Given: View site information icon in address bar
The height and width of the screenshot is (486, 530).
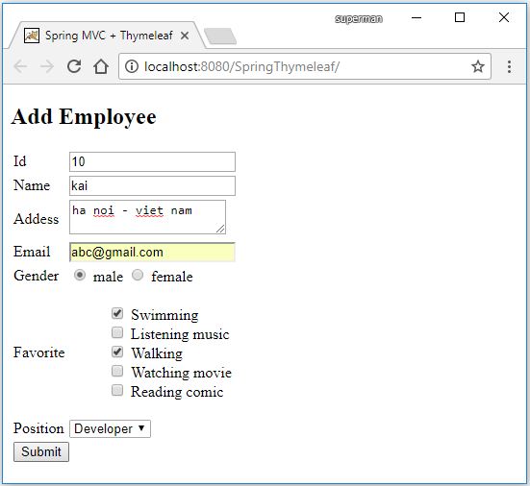Looking at the screenshot, I should coord(132,66).
